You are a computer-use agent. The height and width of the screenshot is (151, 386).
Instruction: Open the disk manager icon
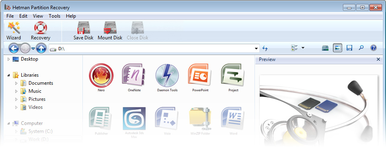(325, 48)
